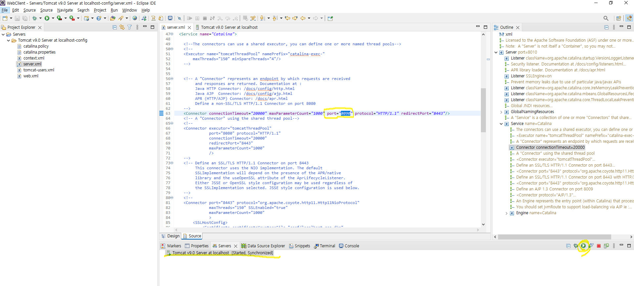Click the Save All icon in main toolbar
Viewport: 634px width, 286px height.
pos(25,18)
